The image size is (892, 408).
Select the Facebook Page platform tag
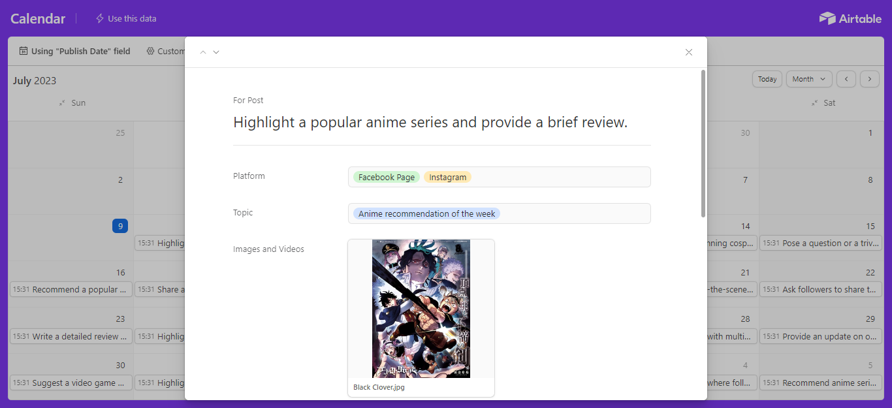[387, 177]
